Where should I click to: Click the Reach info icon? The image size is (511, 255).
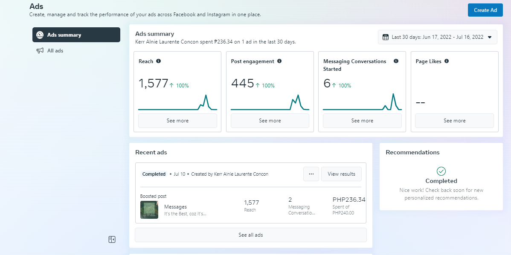pyautogui.click(x=158, y=61)
